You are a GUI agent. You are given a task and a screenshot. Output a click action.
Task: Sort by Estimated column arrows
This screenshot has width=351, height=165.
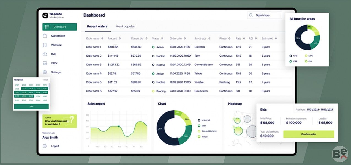tap(276, 38)
